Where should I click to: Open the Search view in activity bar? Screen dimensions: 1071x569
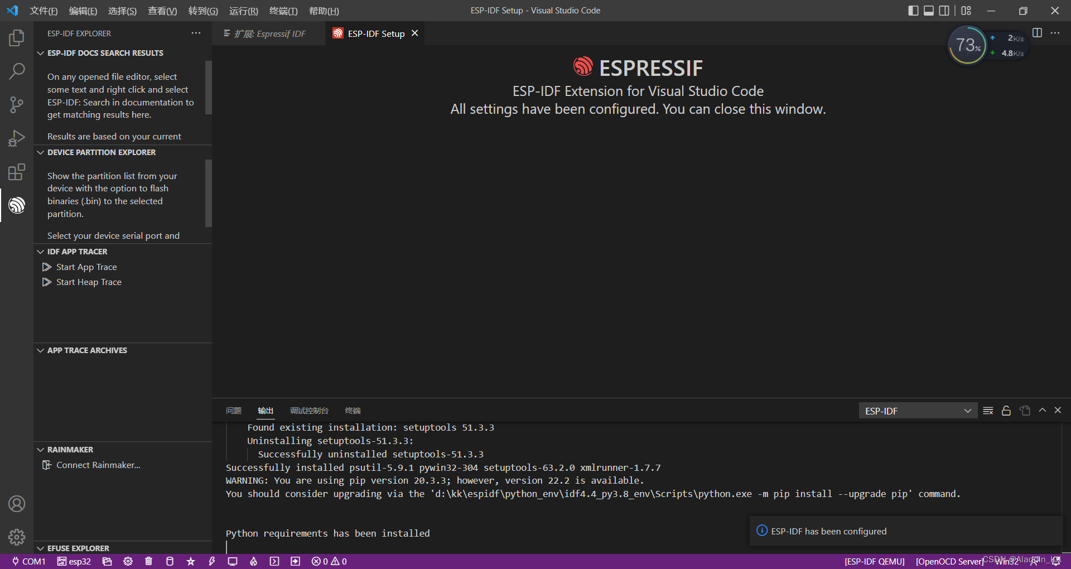17,71
